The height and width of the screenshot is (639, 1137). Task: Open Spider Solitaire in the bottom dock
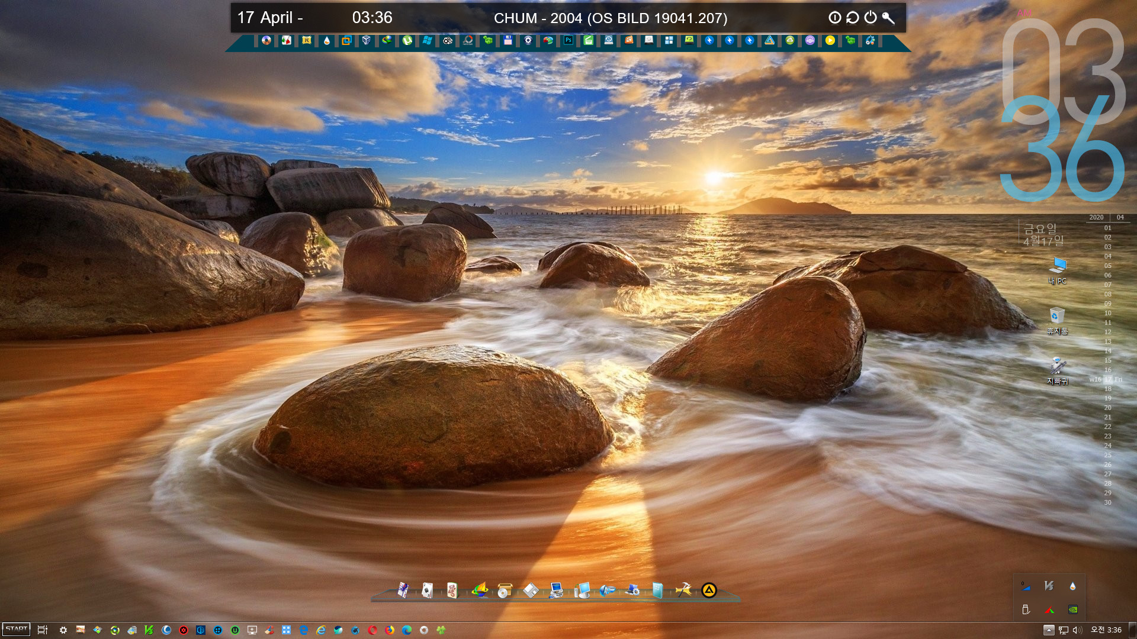[x=403, y=590]
